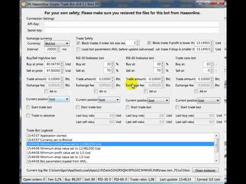Click the Interval 20000 ms field
Image resolution: width=246 pixels, height=184 pixels.
click(52, 49)
